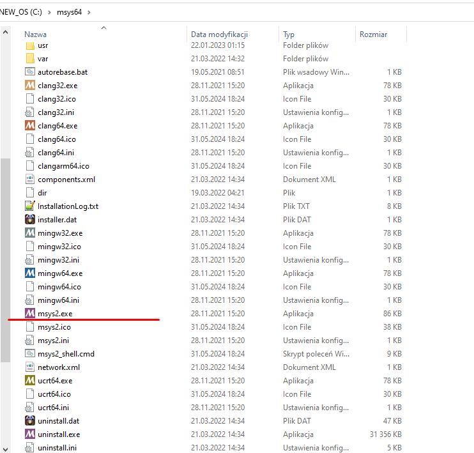Image resolution: width=474 pixels, height=453 pixels.
Task: Select the file name ucrt64.ini
Action: [53, 408]
